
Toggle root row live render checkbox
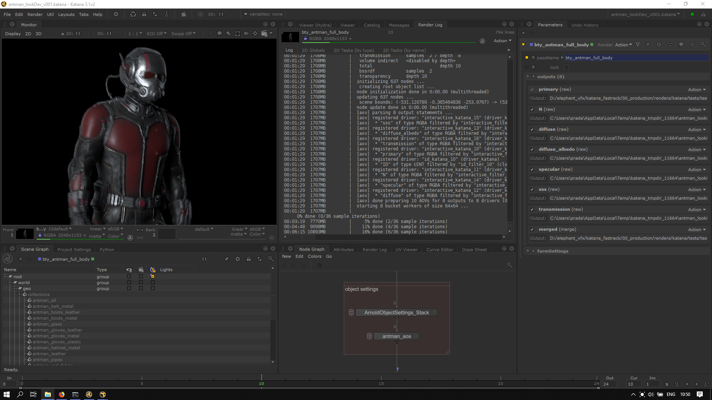pos(152,276)
